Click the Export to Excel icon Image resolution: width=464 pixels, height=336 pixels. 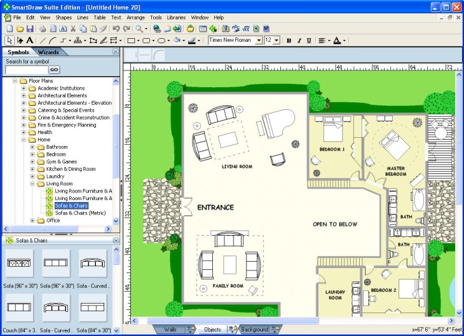pos(256,29)
